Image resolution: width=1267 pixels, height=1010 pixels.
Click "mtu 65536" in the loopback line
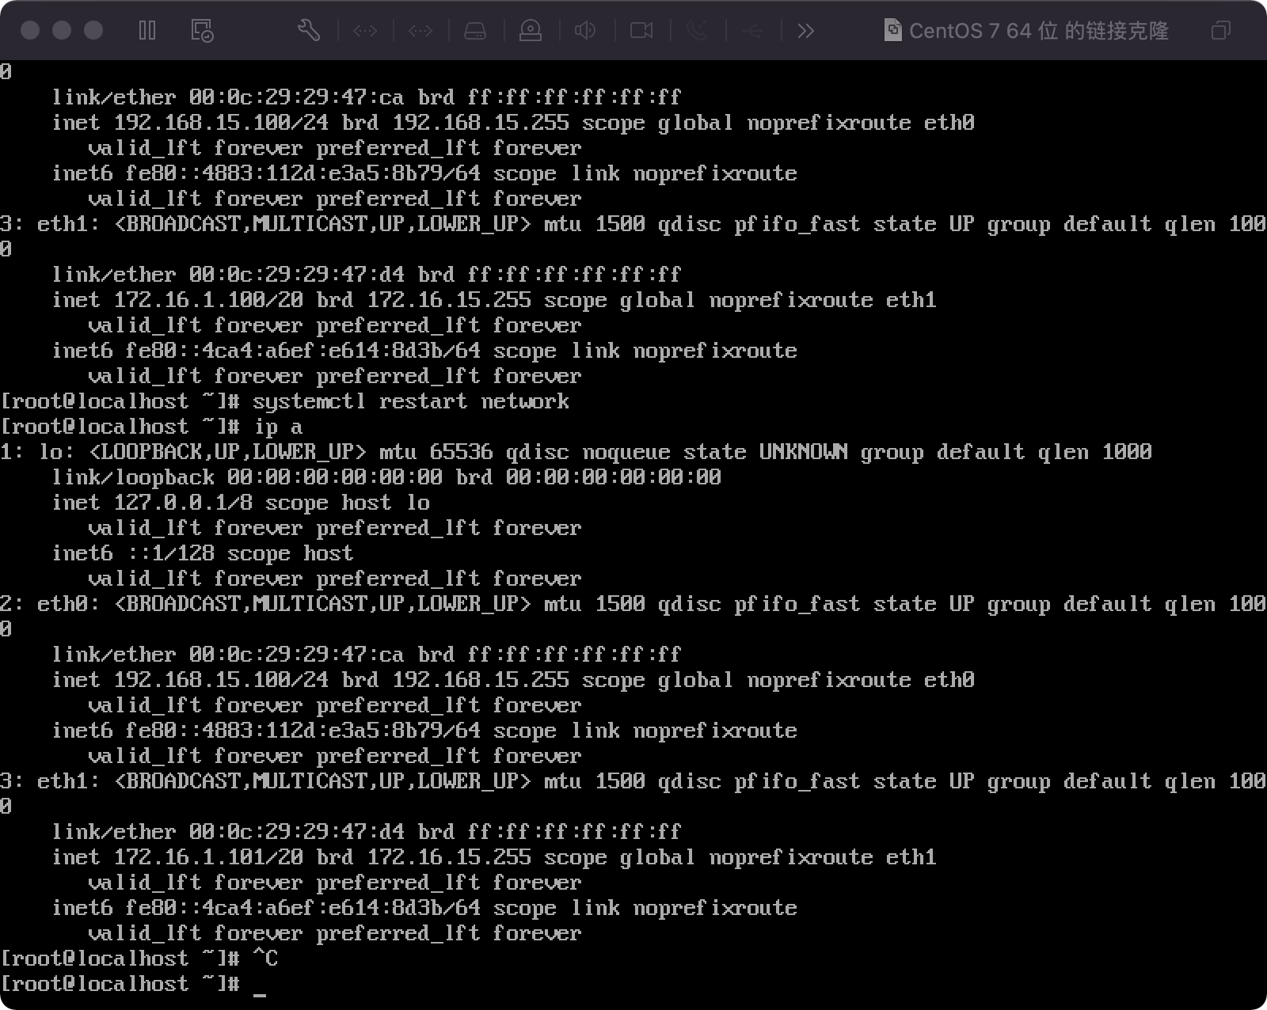tap(436, 452)
